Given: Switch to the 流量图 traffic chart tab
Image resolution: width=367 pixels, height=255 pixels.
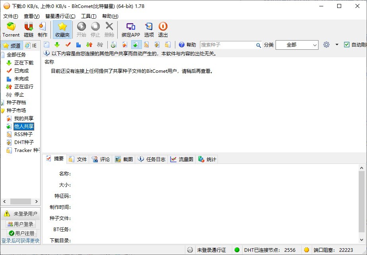Looking at the screenshot, I should pos(182,160).
